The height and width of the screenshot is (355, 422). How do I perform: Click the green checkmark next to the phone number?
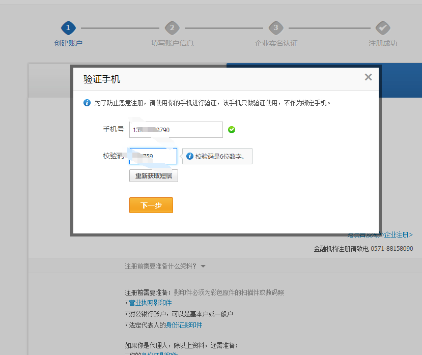(x=232, y=130)
